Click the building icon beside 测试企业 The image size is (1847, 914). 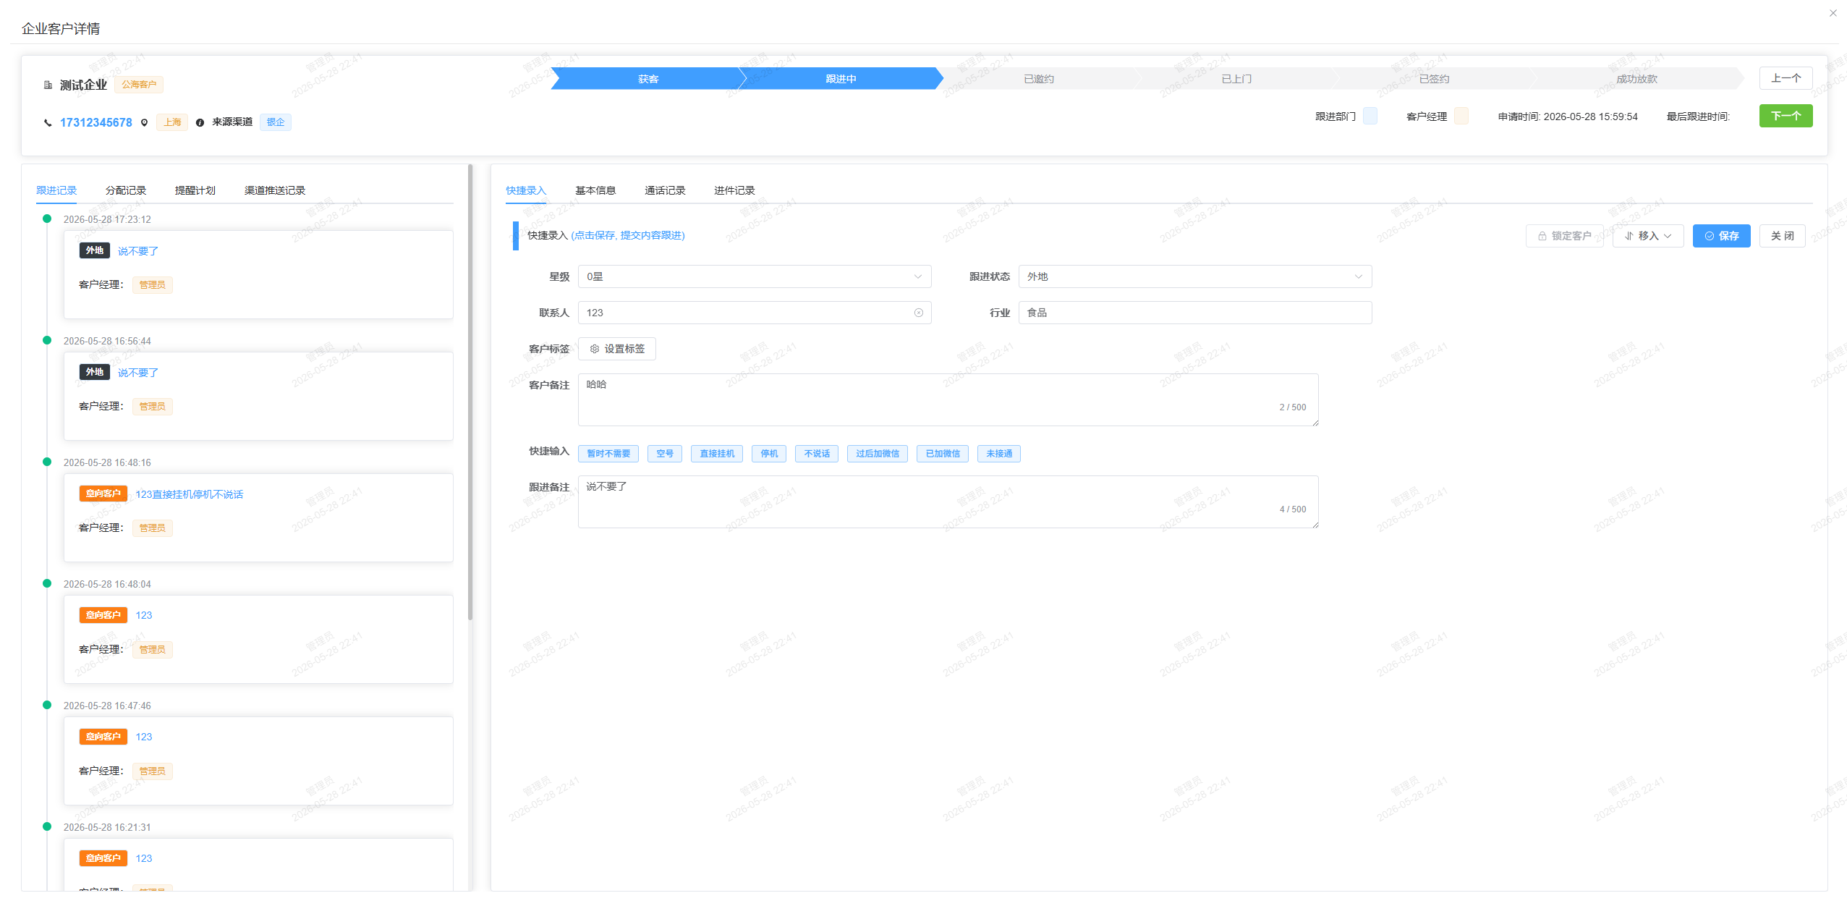(48, 85)
